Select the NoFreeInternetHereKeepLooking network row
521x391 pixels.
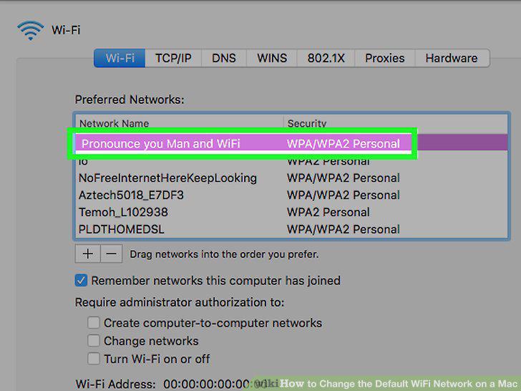point(291,178)
